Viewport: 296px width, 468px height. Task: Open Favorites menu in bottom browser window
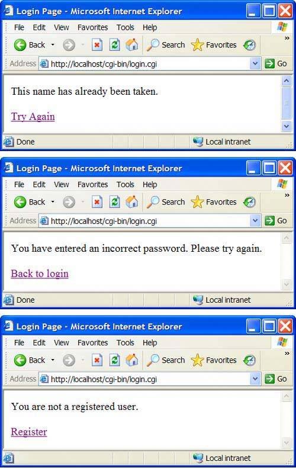tap(92, 342)
